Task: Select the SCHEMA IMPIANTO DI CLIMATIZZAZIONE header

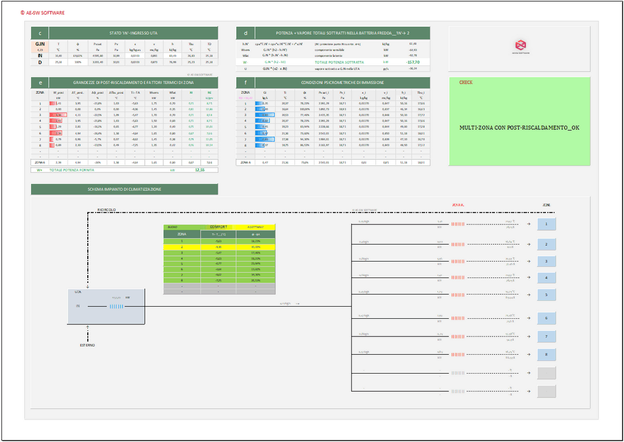Action: [x=124, y=190]
